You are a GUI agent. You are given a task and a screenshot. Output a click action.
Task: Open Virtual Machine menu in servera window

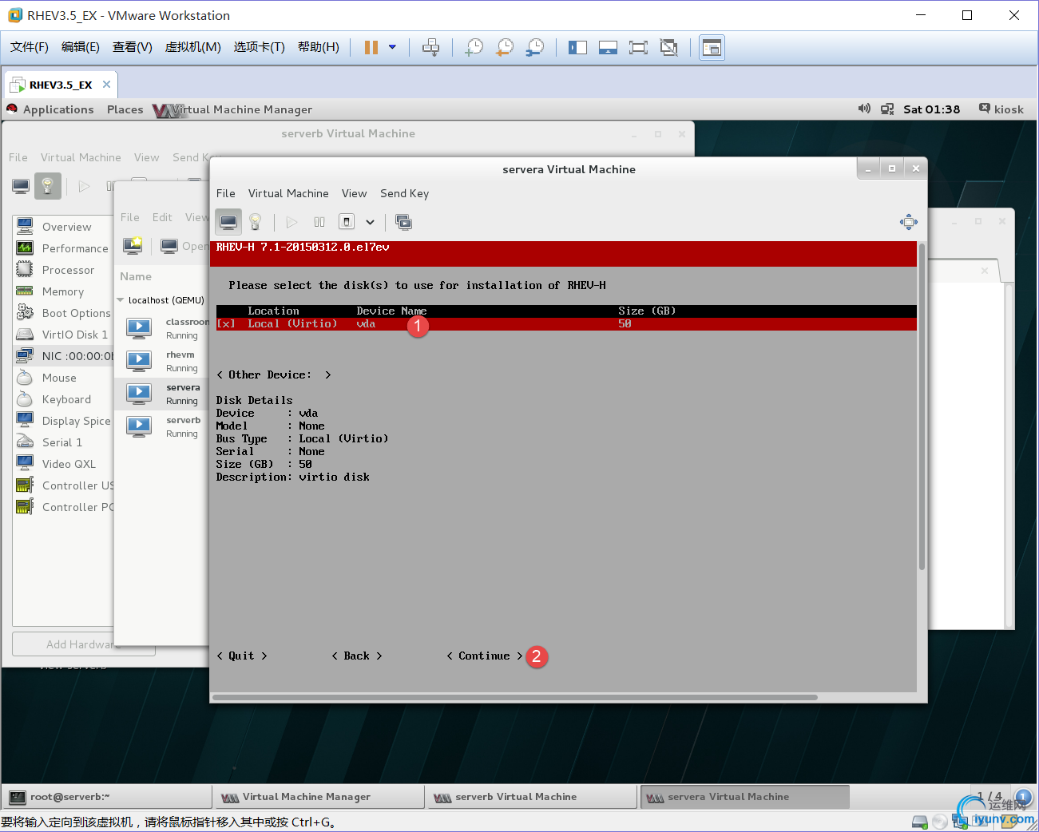[288, 193]
